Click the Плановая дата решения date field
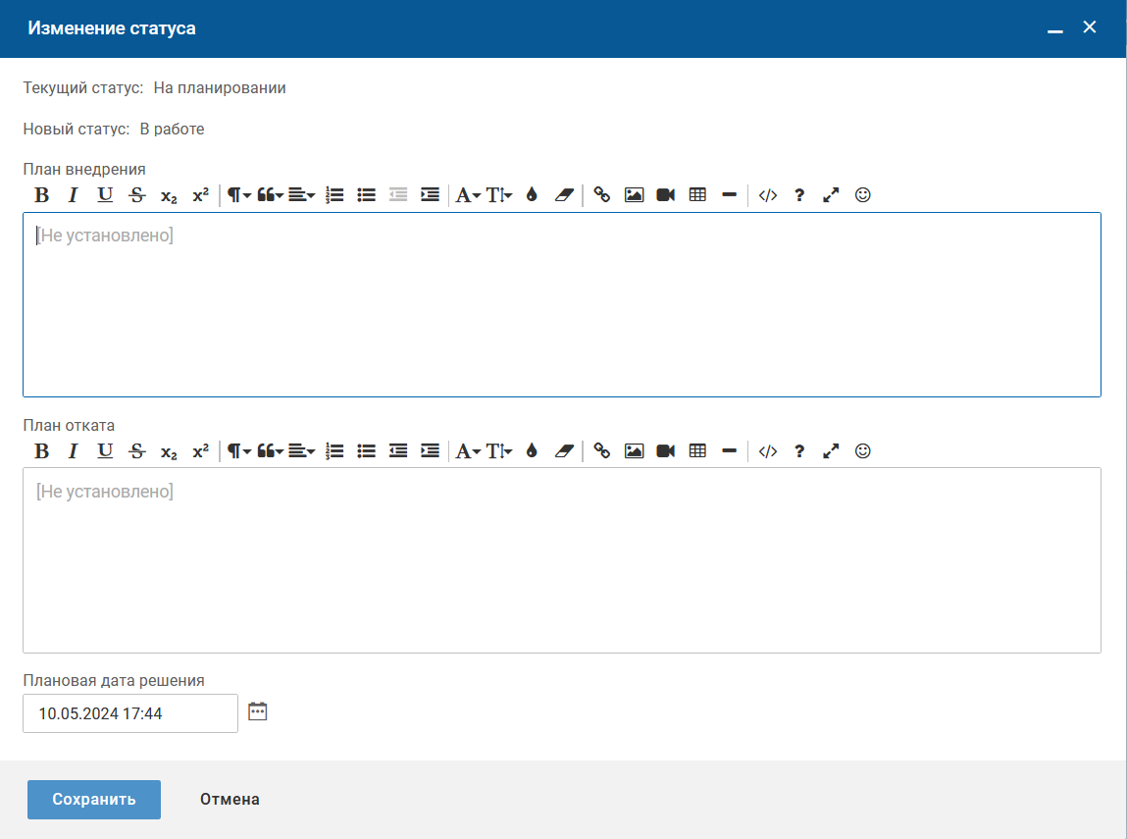The image size is (1127, 839). [130, 713]
